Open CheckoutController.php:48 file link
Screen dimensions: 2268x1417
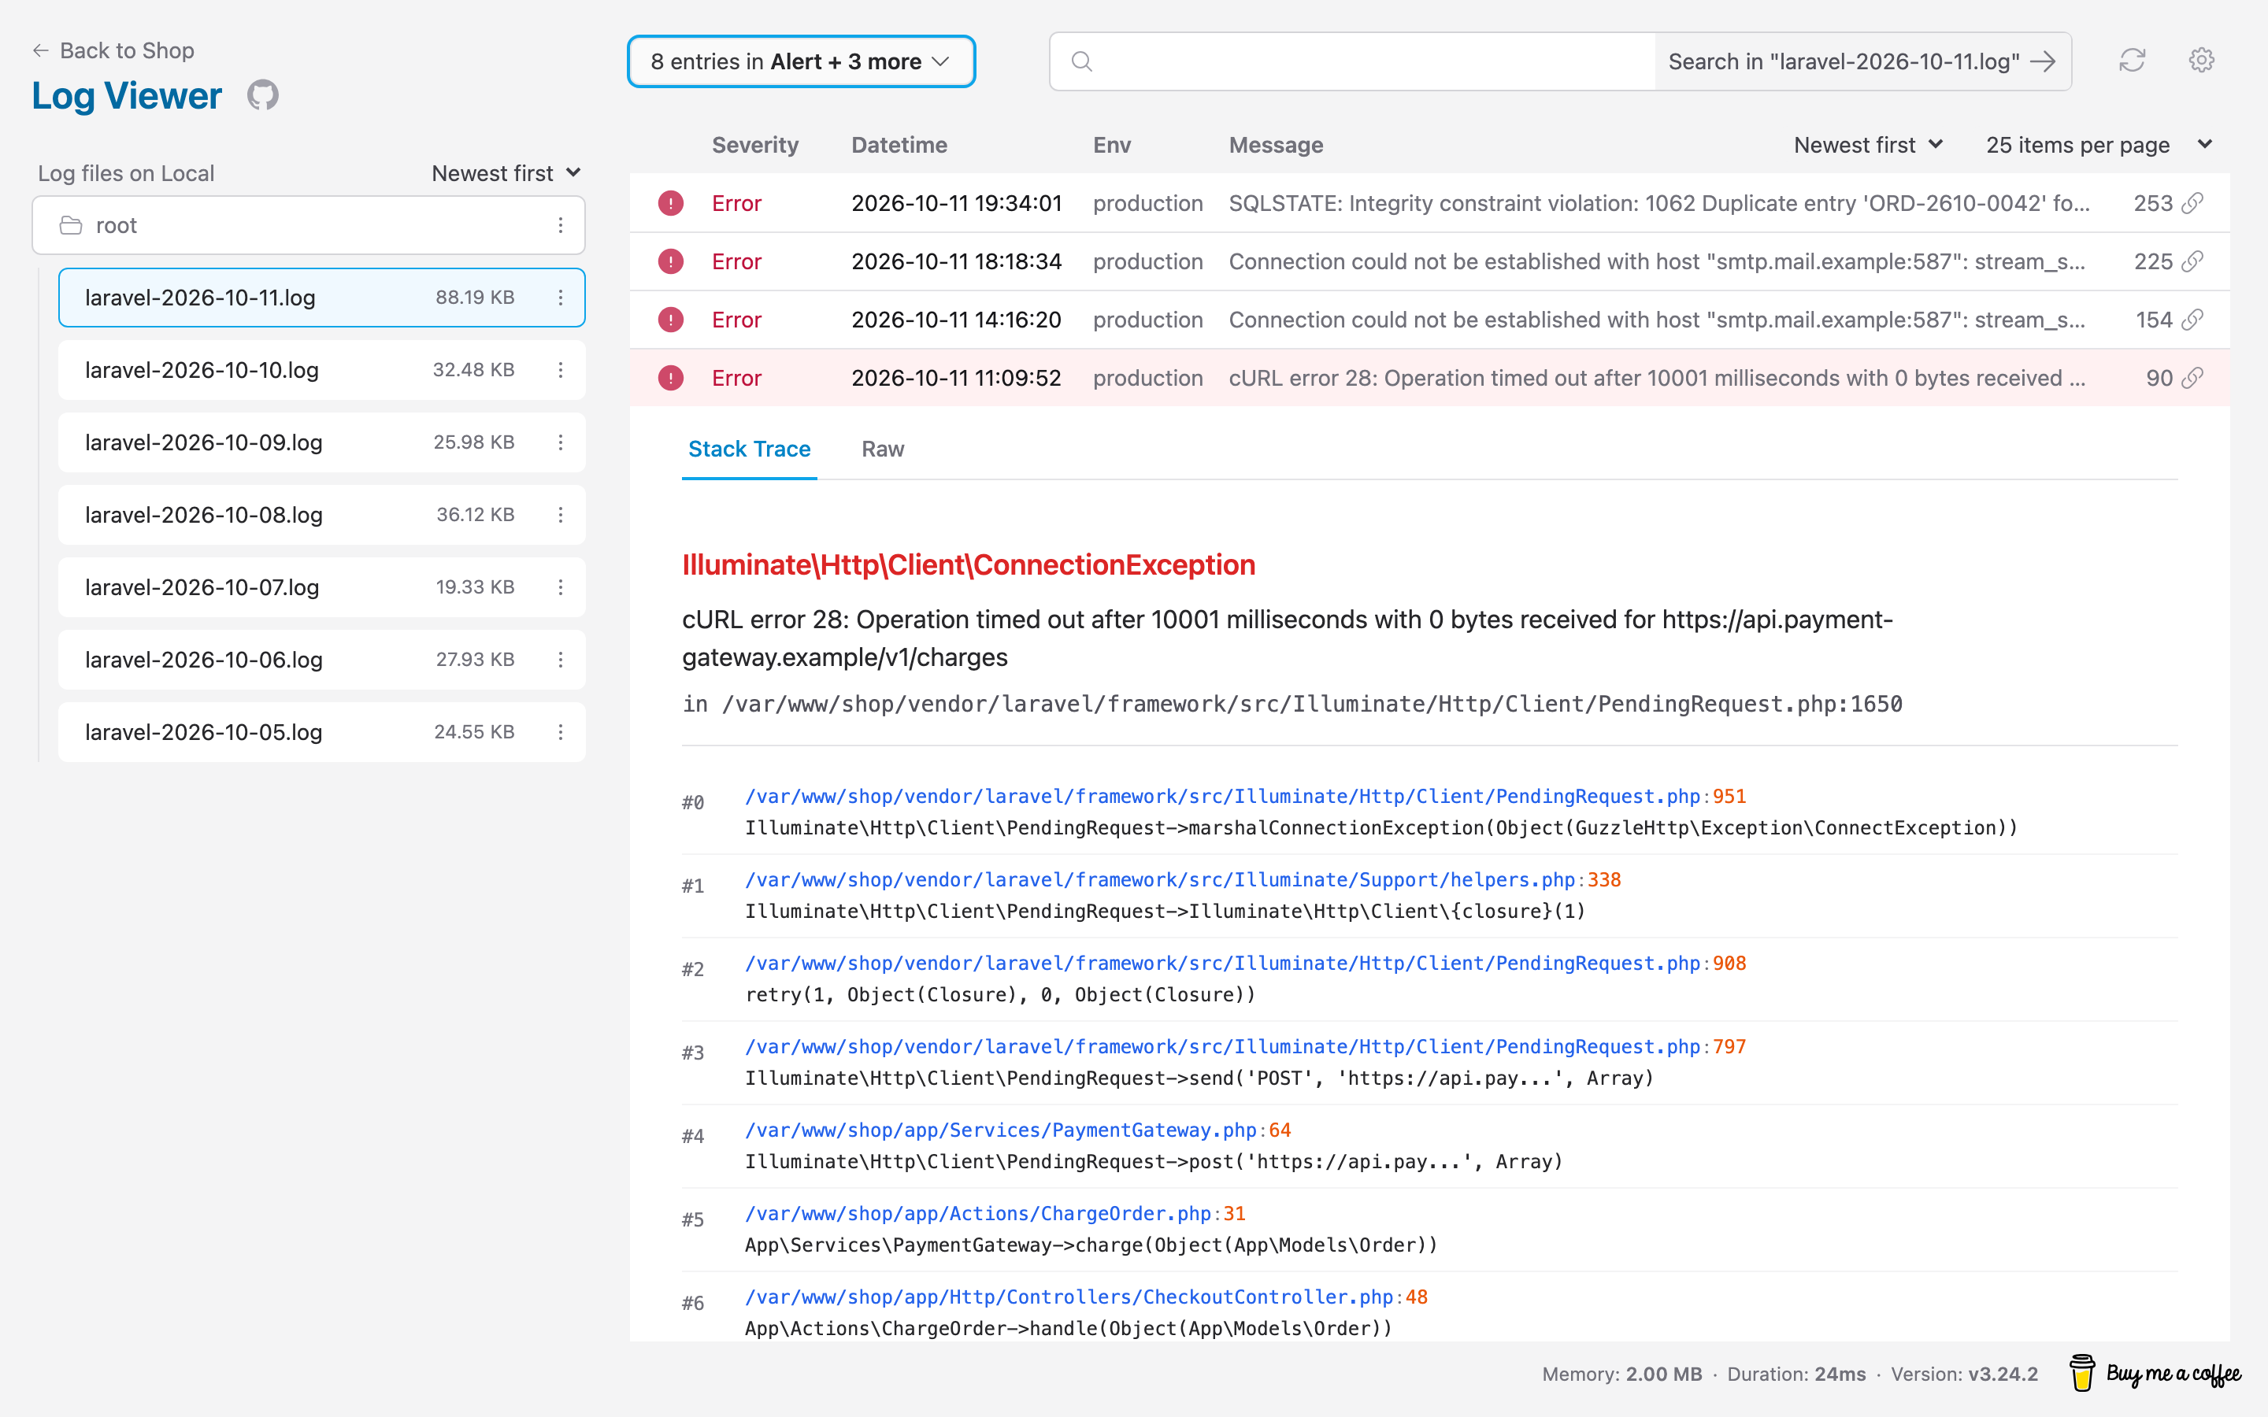point(1086,1297)
